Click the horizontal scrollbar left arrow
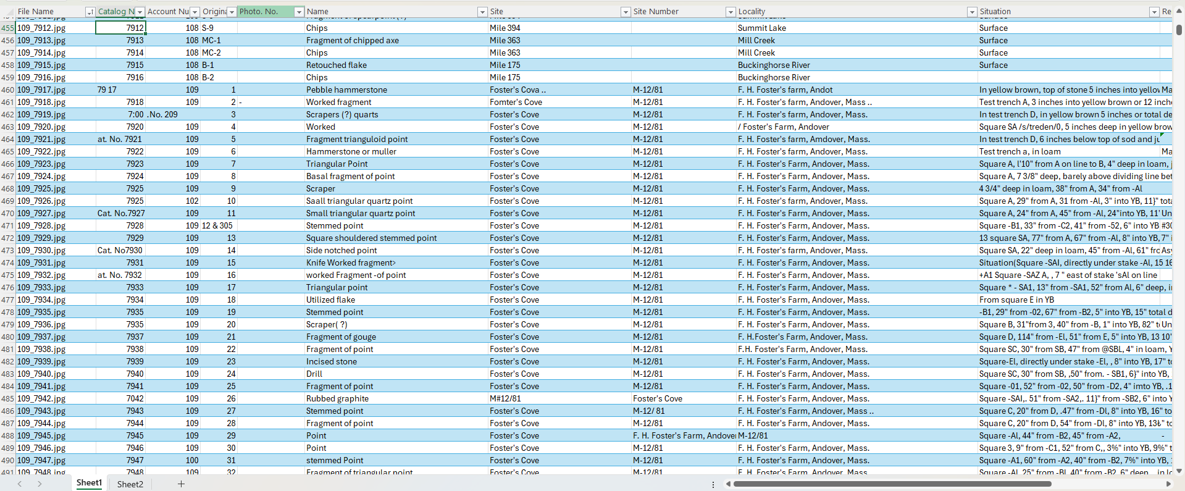1185x491 pixels. point(728,484)
